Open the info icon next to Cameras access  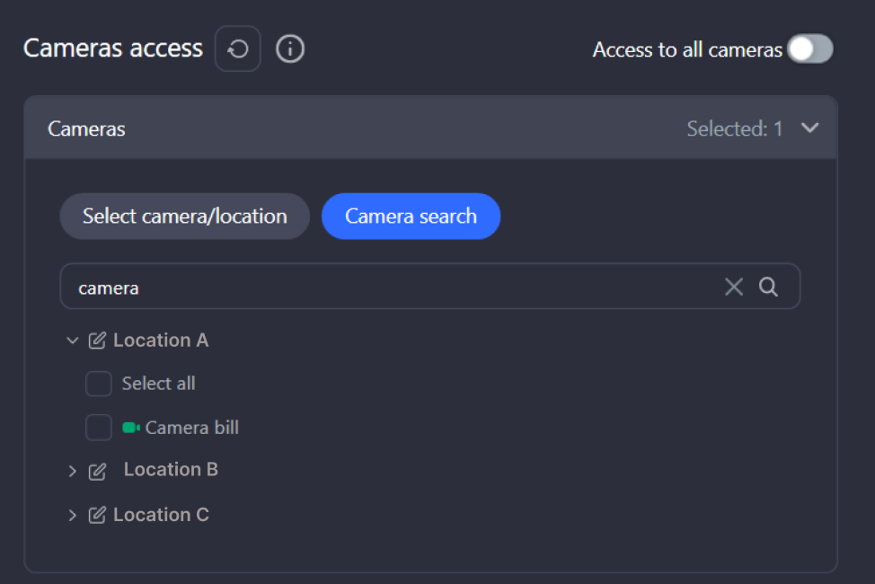(289, 49)
